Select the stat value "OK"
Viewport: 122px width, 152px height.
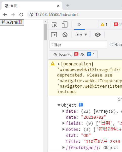point(86,135)
